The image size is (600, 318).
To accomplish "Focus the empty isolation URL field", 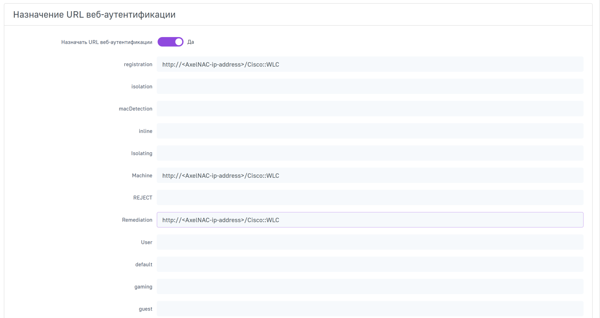I will [370, 86].
